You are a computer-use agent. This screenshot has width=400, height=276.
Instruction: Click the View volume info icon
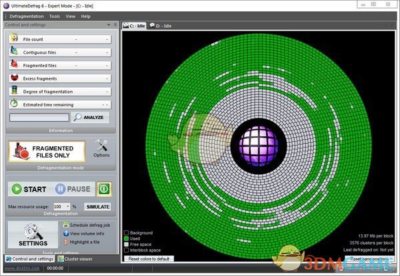click(65, 234)
